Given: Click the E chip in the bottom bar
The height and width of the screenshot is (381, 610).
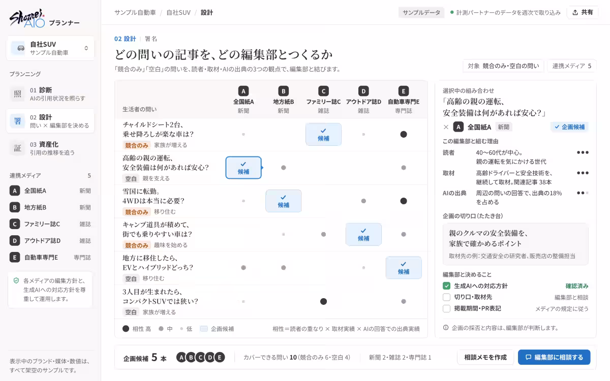Looking at the screenshot, I should point(220,357).
